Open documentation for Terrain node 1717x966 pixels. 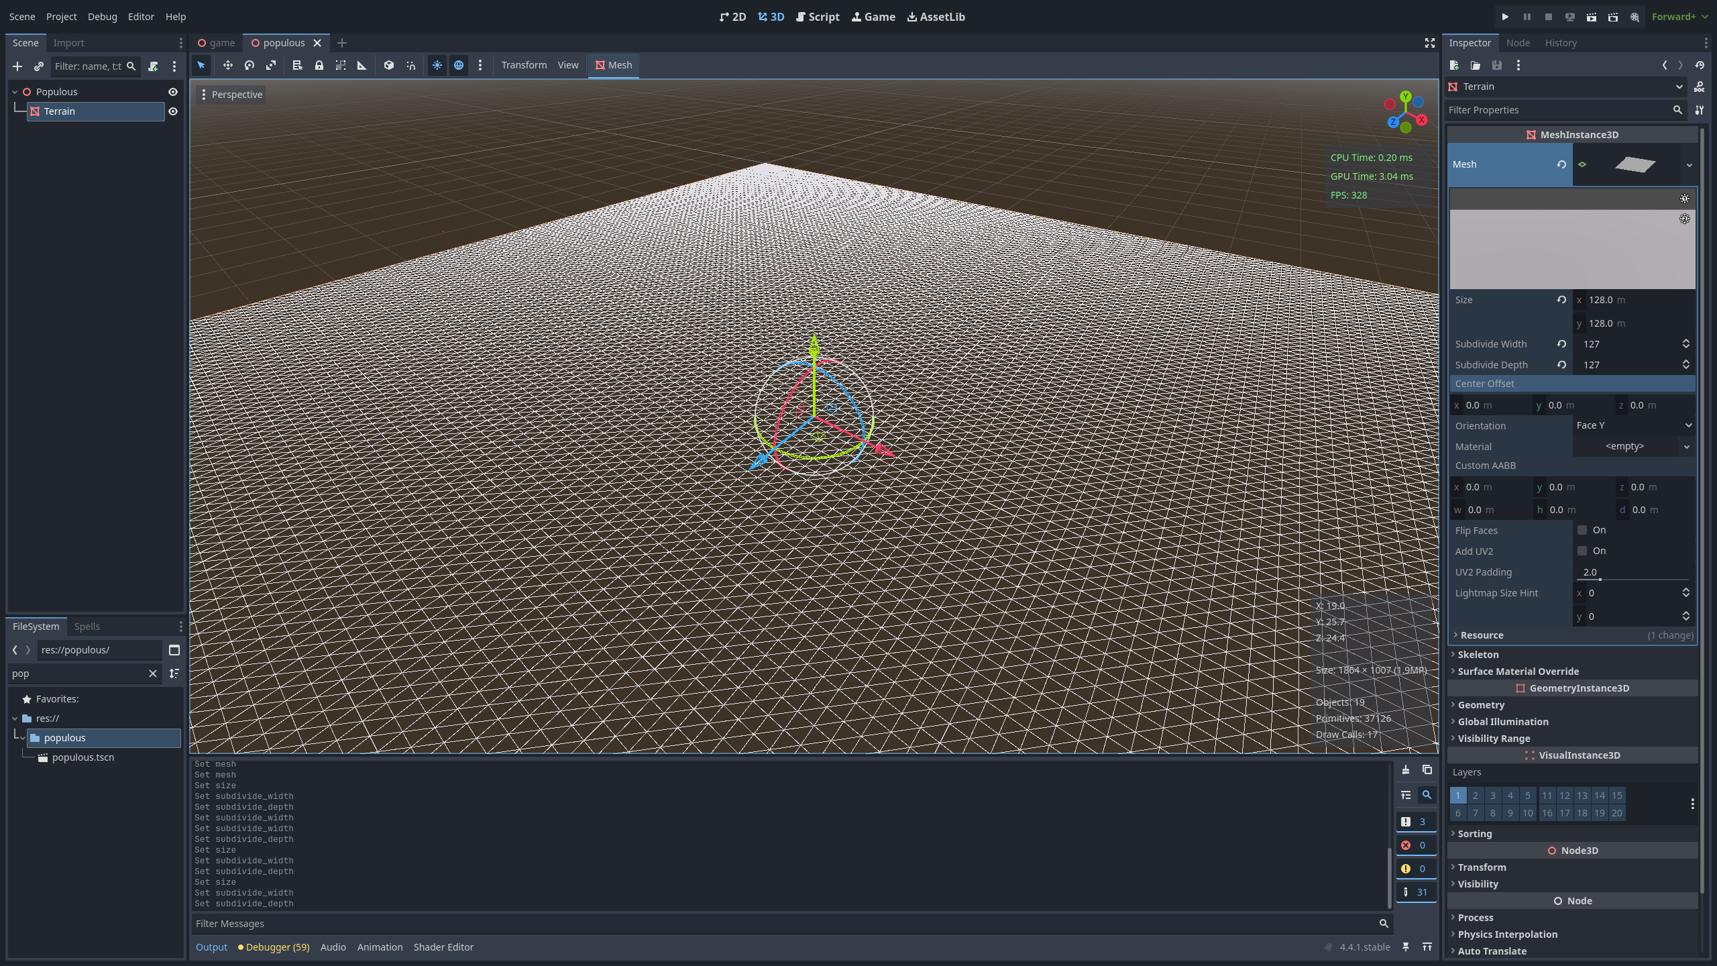coord(1700,87)
